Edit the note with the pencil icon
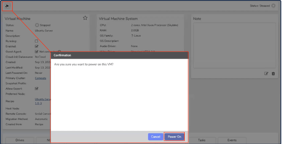Viewport: 282px width, 144px height. tap(266, 74)
